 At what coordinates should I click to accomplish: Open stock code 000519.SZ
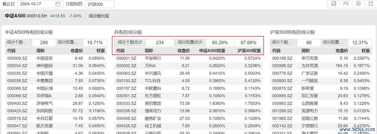[x=17, y=118]
